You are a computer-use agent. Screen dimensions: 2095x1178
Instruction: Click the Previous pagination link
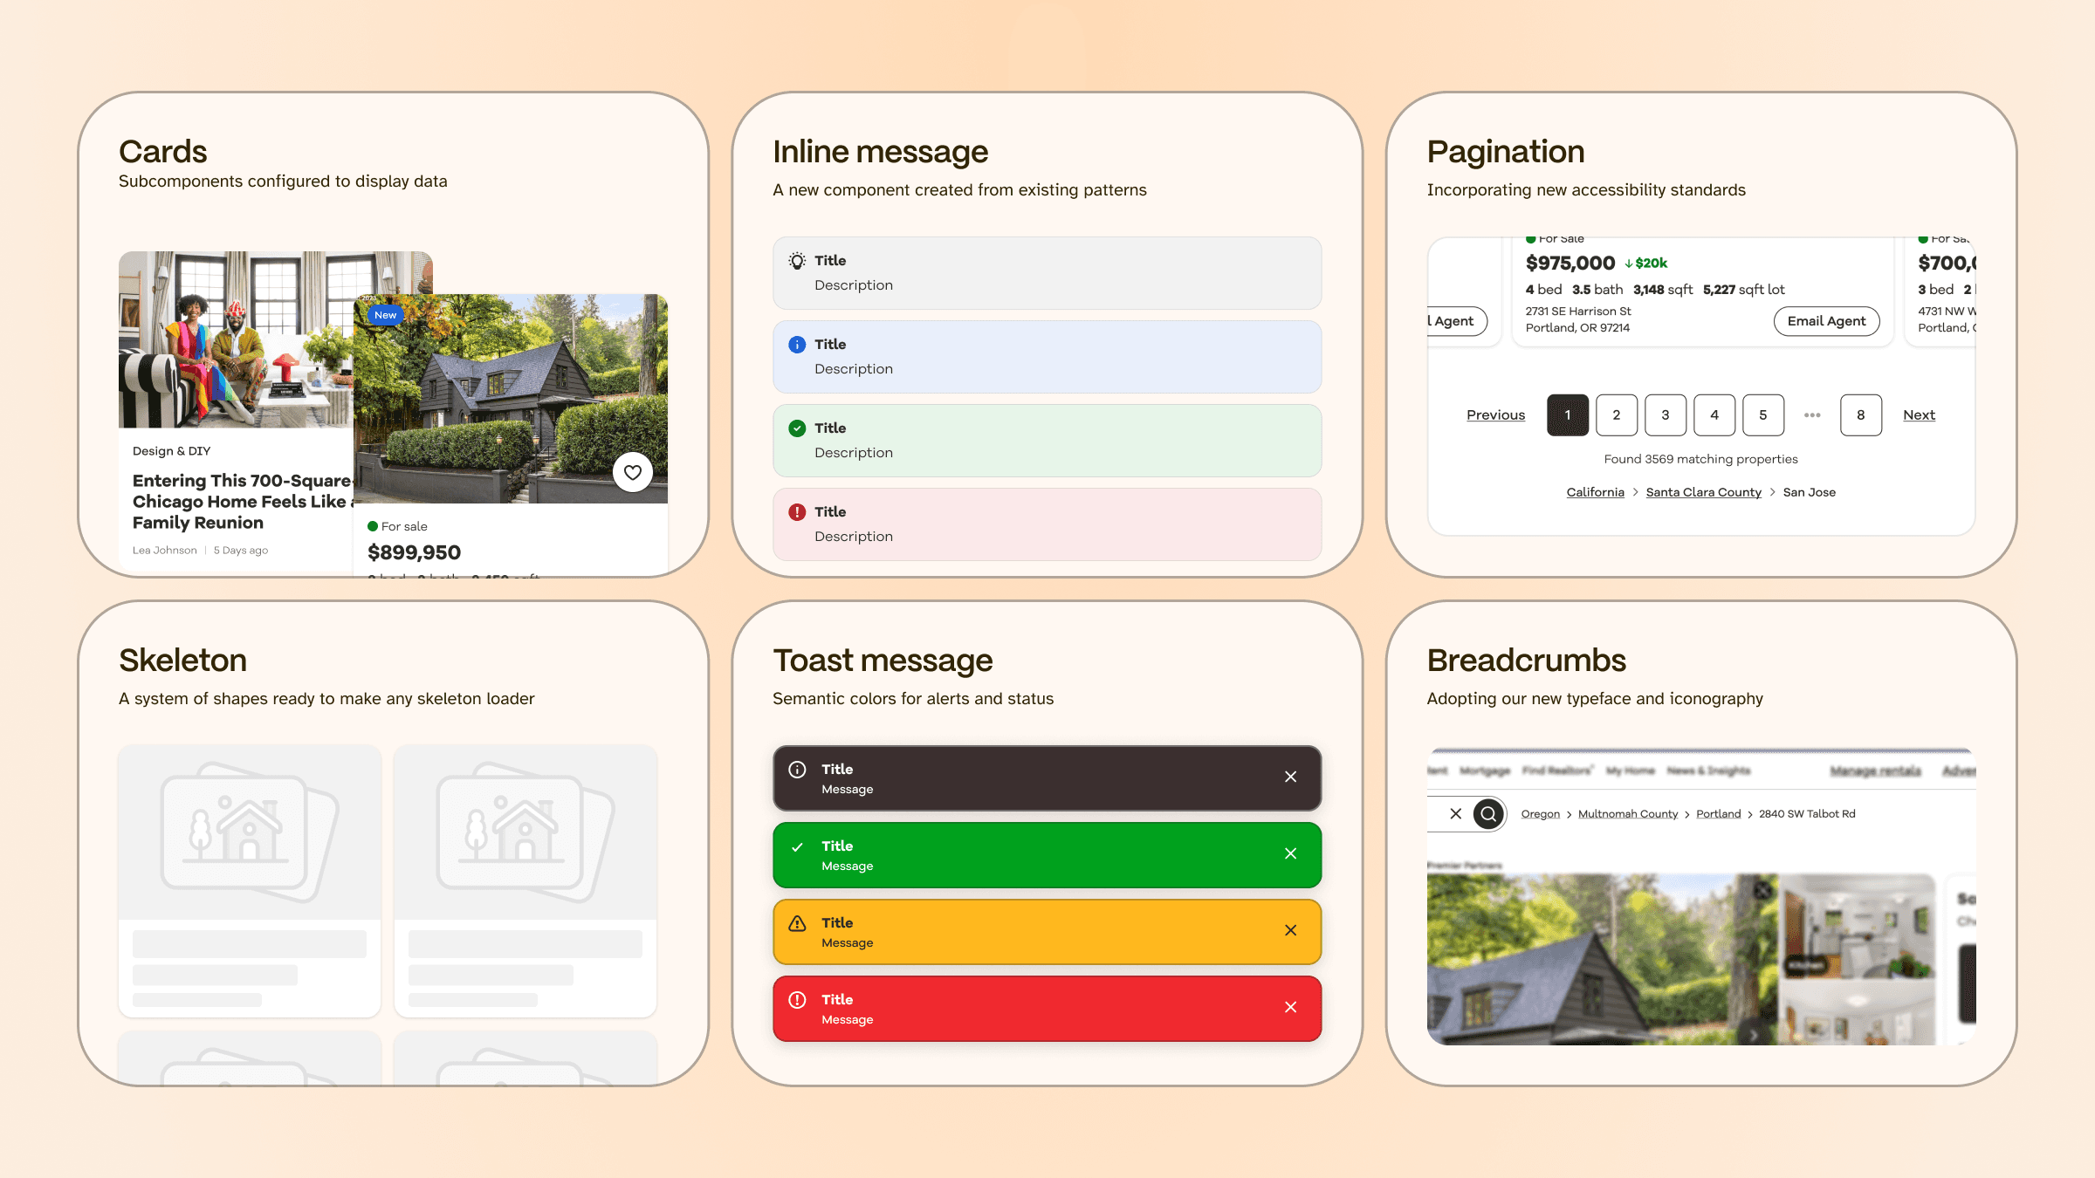1495,415
